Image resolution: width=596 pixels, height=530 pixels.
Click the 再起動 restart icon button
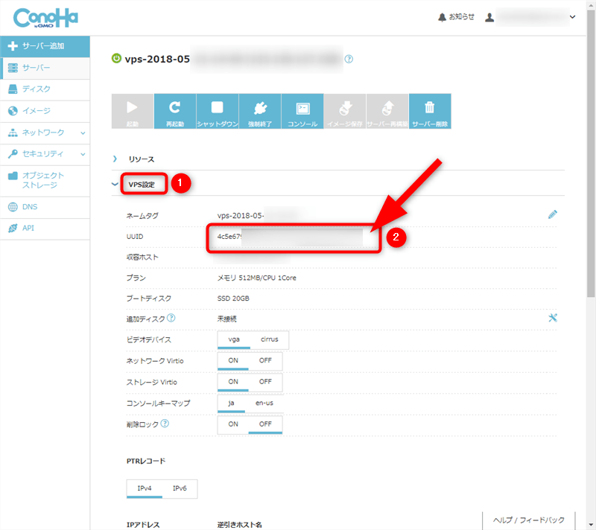[174, 112]
